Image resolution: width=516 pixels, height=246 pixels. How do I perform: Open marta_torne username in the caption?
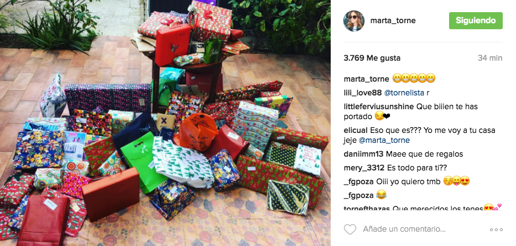coord(366,79)
